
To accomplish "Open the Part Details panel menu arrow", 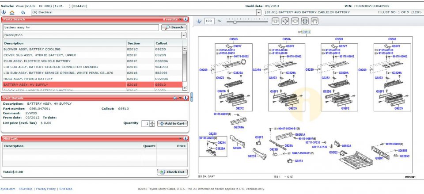I will coord(180,98).
